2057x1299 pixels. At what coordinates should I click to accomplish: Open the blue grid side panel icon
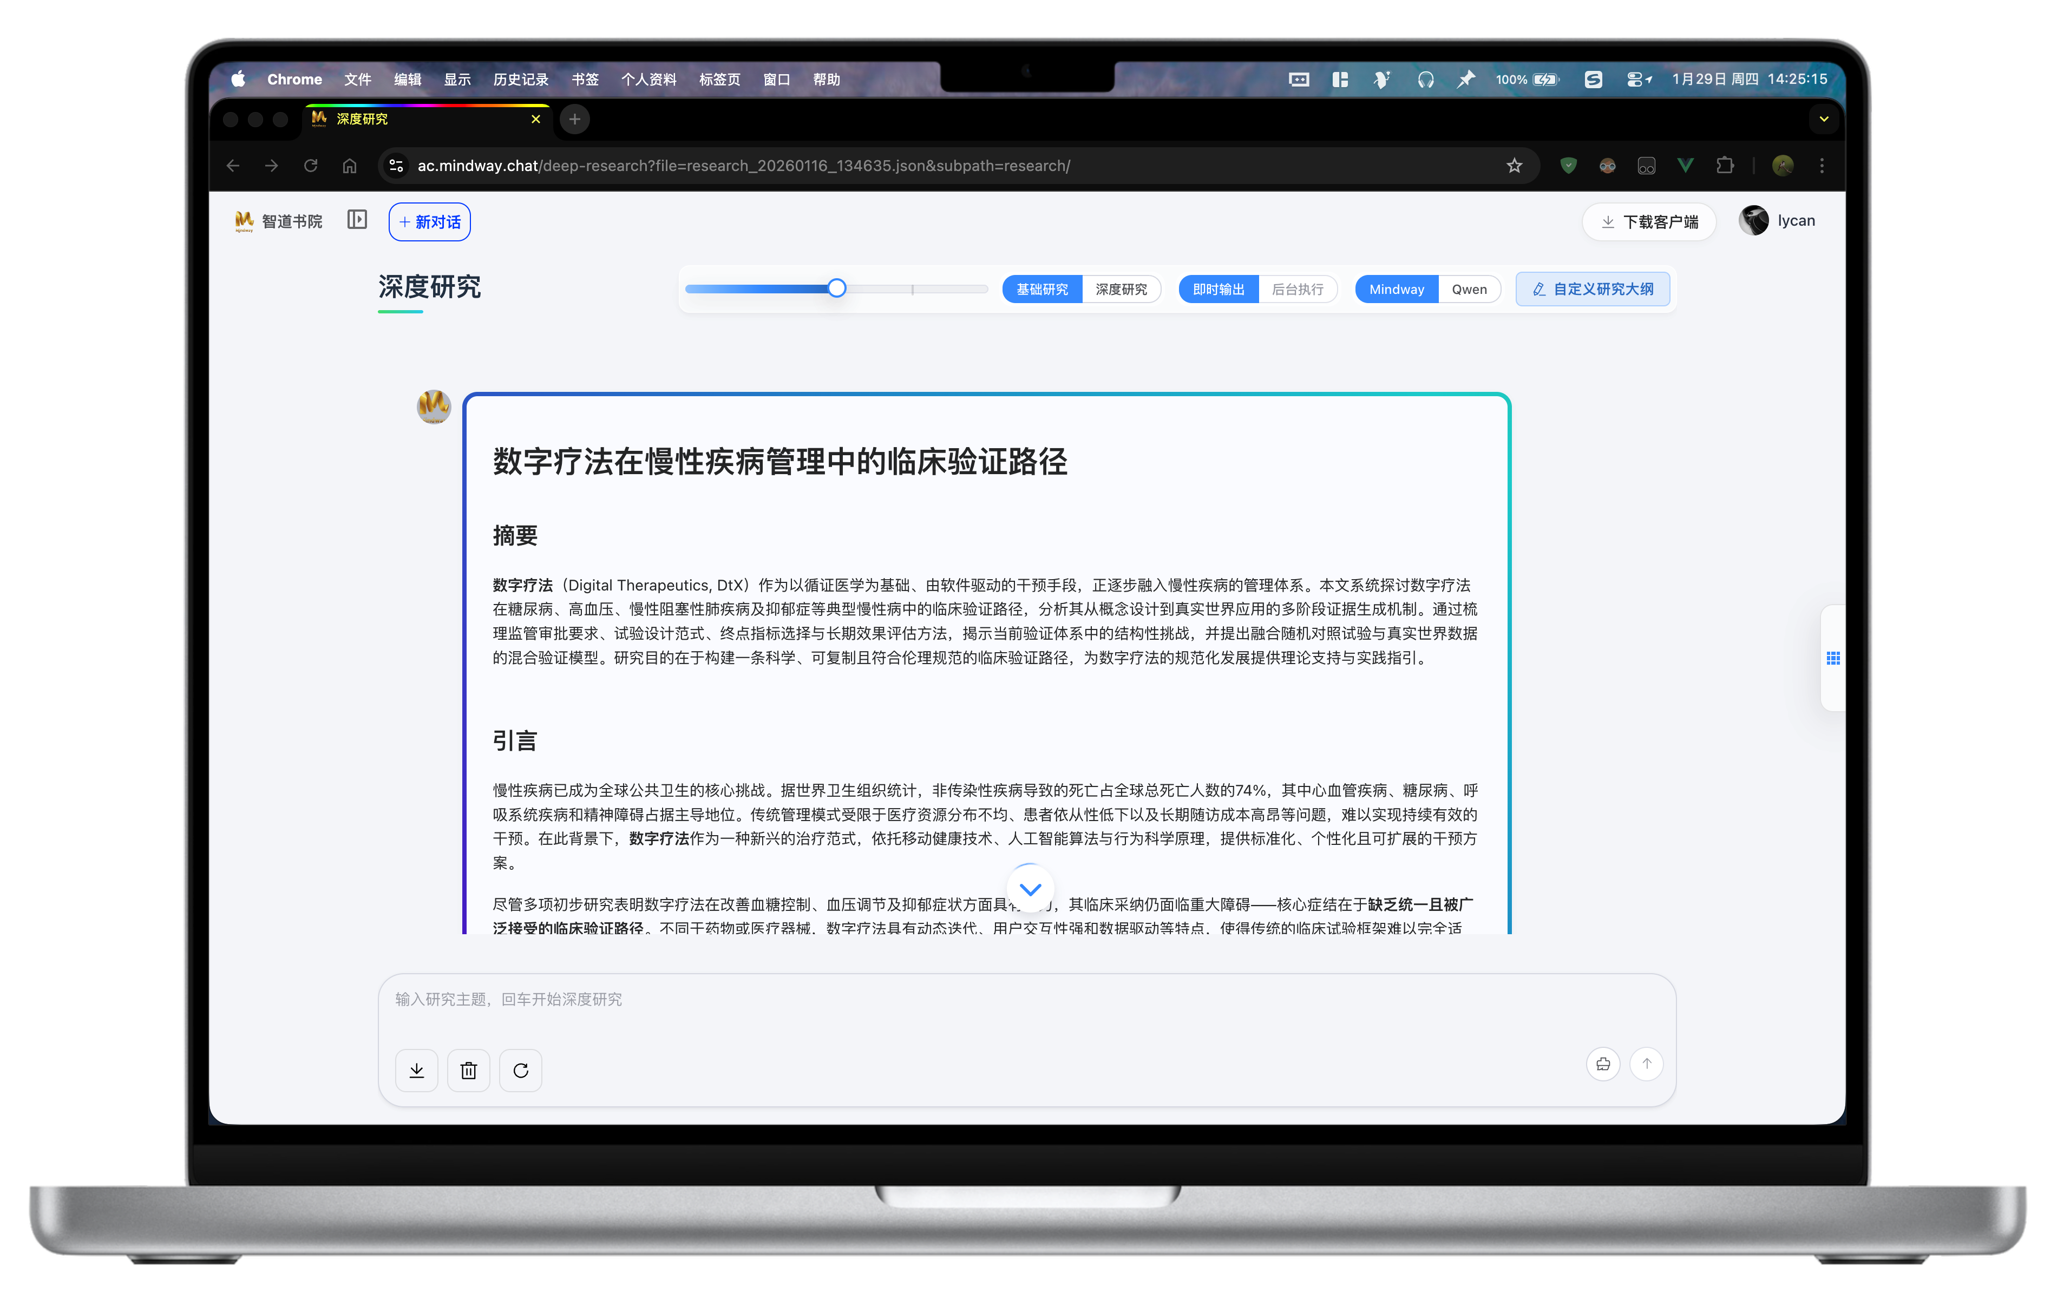(x=1833, y=658)
